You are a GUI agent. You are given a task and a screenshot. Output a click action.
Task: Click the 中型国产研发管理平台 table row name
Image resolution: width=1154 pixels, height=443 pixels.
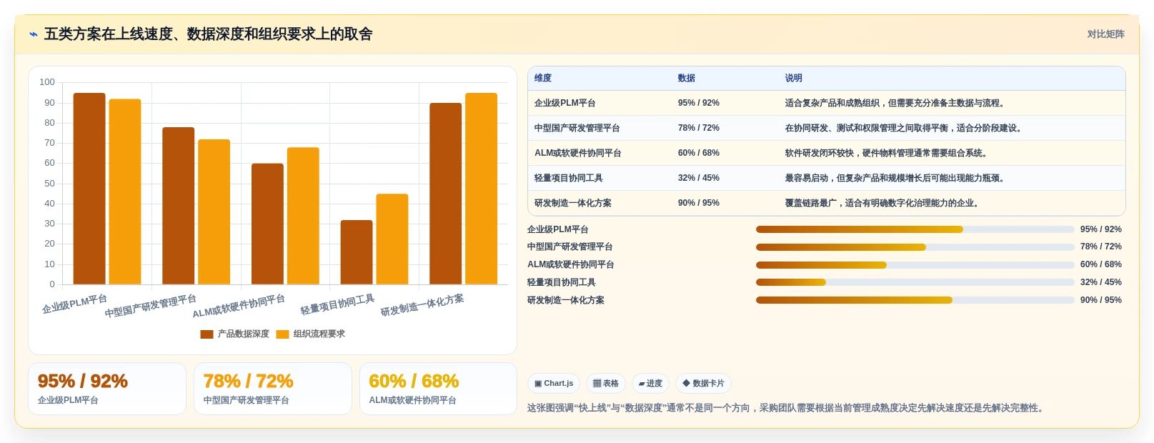[x=577, y=129]
